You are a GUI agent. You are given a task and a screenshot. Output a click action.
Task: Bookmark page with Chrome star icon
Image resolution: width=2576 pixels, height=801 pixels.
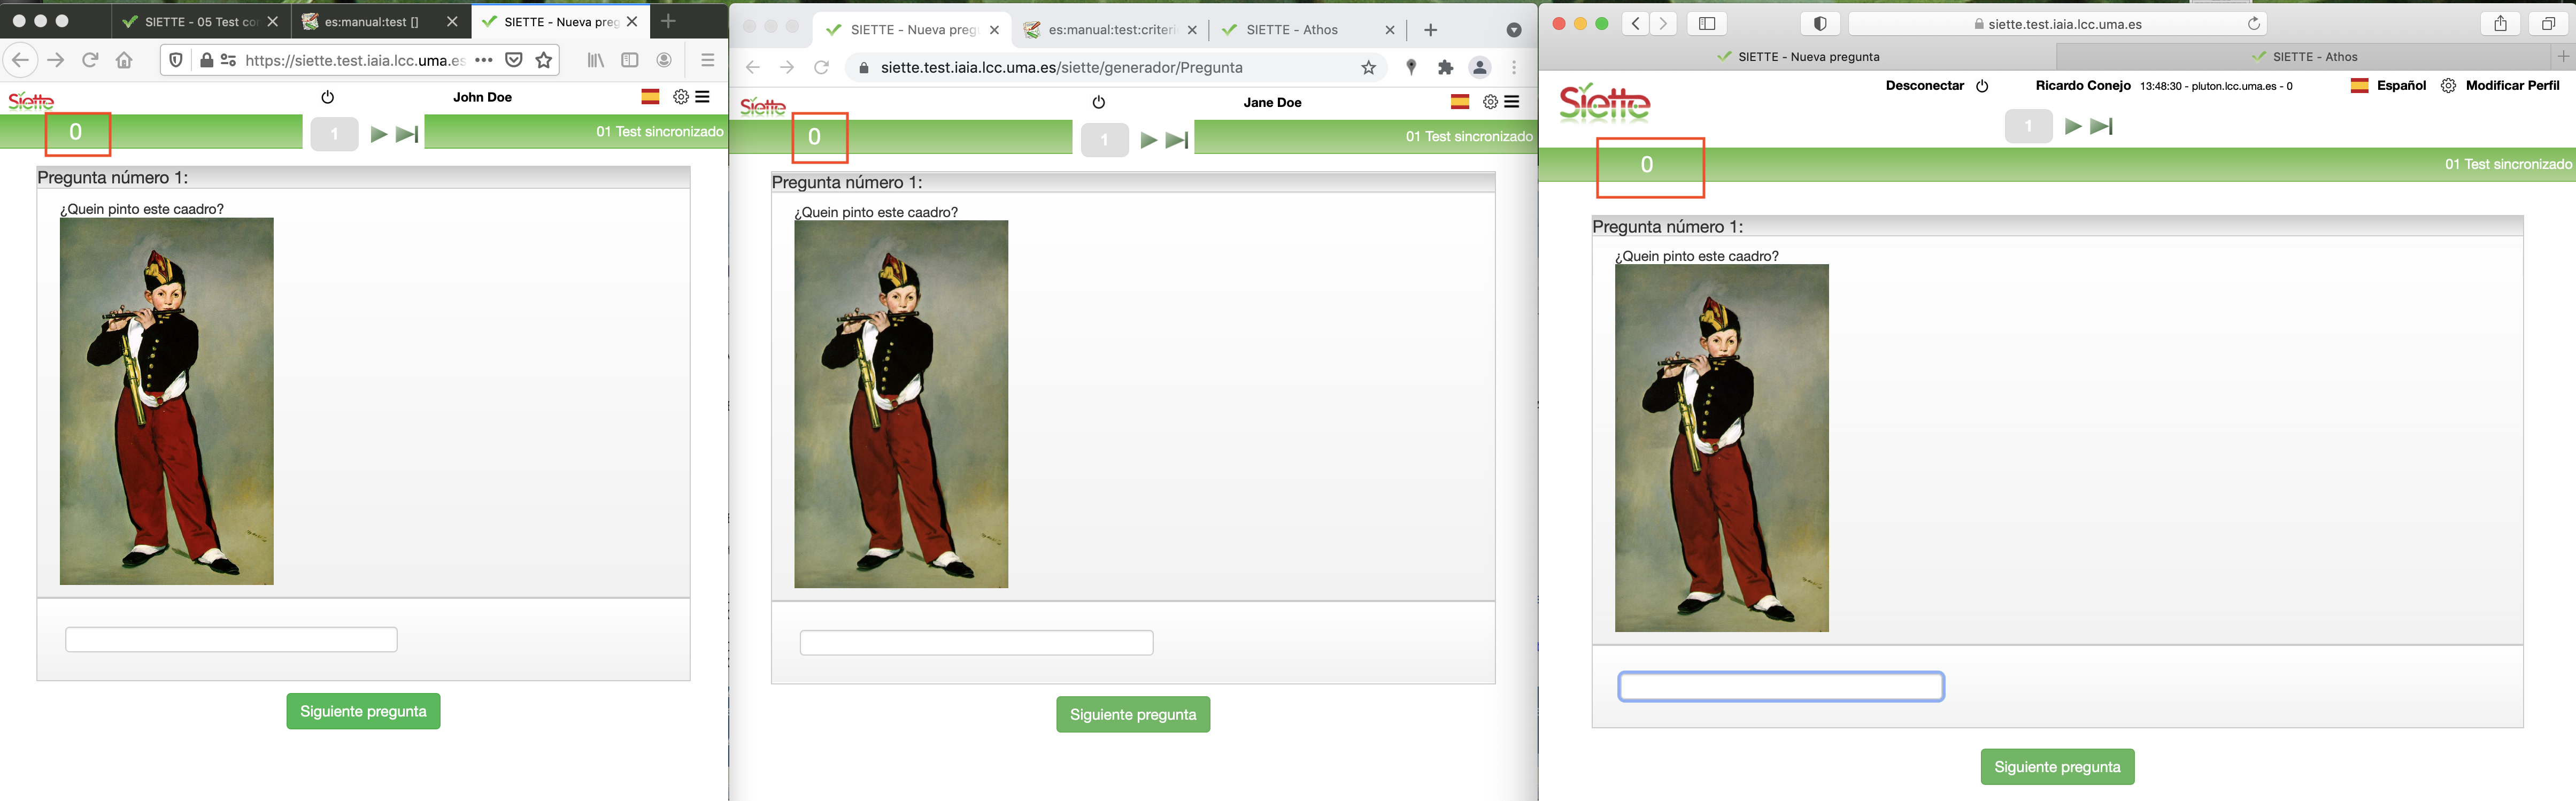click(1368, 68)
